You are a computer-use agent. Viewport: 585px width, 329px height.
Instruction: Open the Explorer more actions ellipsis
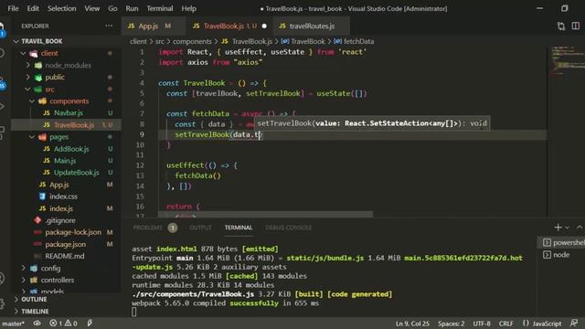click(109, 26)
